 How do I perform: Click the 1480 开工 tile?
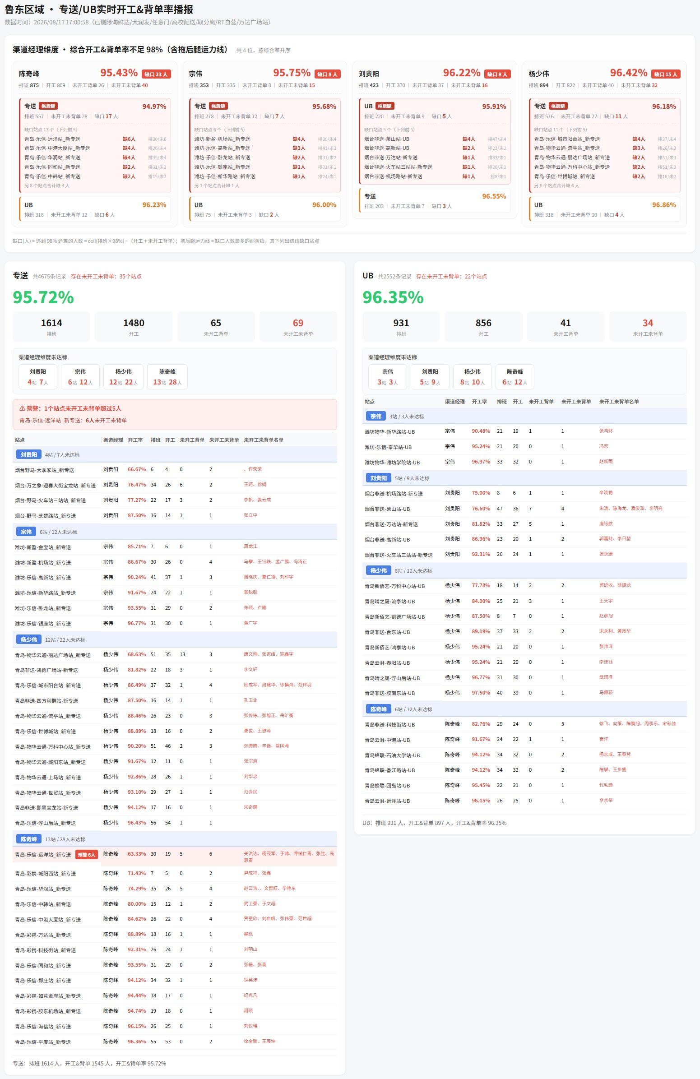pos(134,327)
